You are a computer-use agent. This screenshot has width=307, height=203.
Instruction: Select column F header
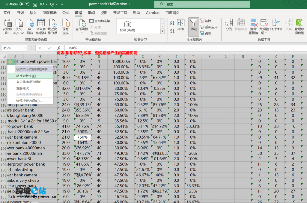pos(121,57)
